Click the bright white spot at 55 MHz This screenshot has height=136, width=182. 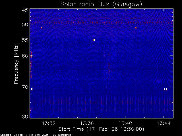(94, 40)
